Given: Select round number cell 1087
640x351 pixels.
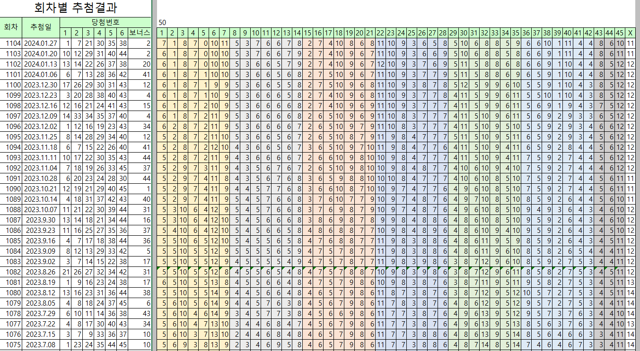Looking at the screenshot, I should click(x=10, y=220).
